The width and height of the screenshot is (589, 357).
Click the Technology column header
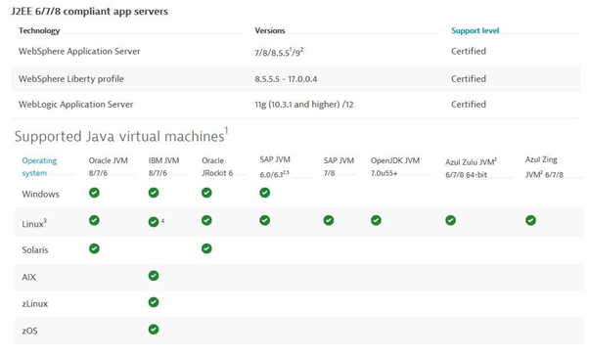[39, 30]
